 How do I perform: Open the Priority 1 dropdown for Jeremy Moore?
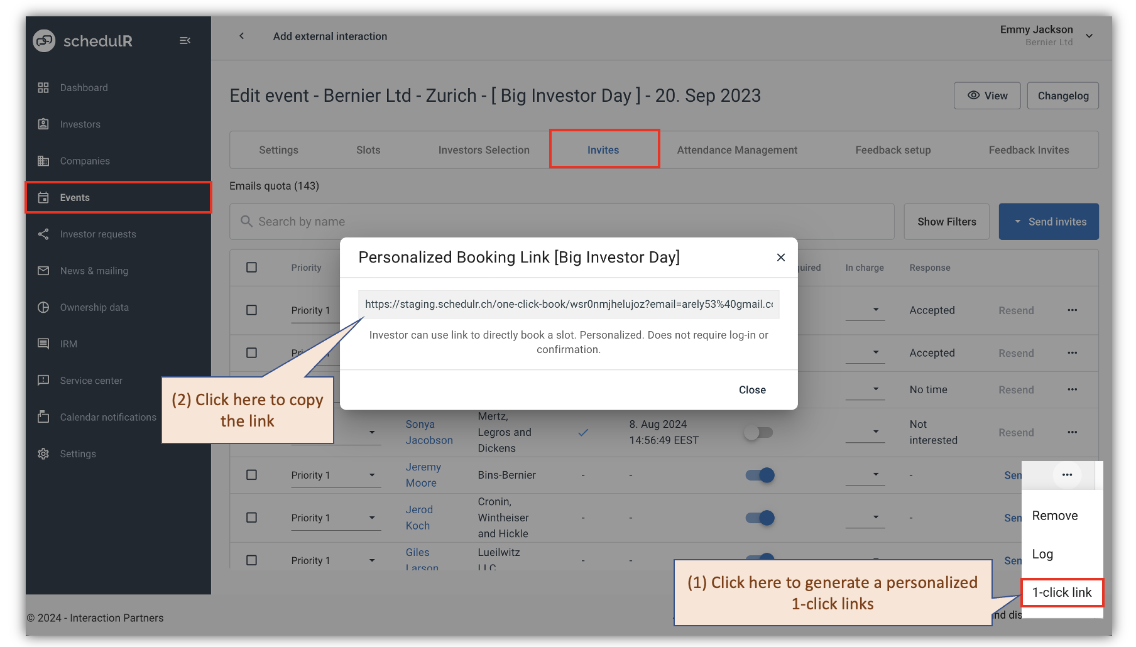pyautogui.click(x=372, y=475)
